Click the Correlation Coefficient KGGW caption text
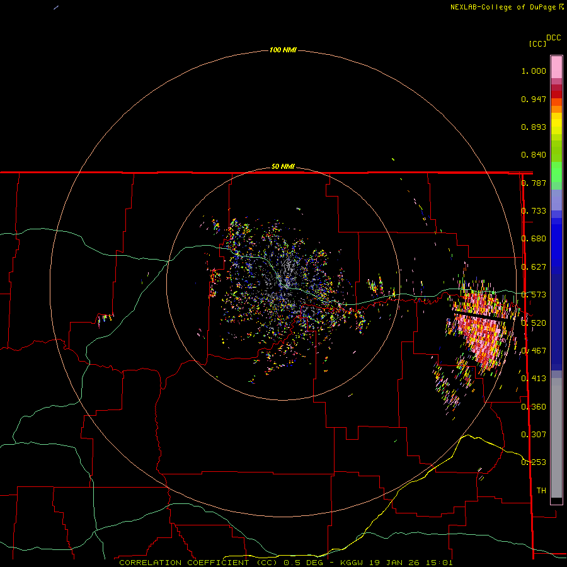The height and width of the screenshot is (567, 567). coord(285,563)
